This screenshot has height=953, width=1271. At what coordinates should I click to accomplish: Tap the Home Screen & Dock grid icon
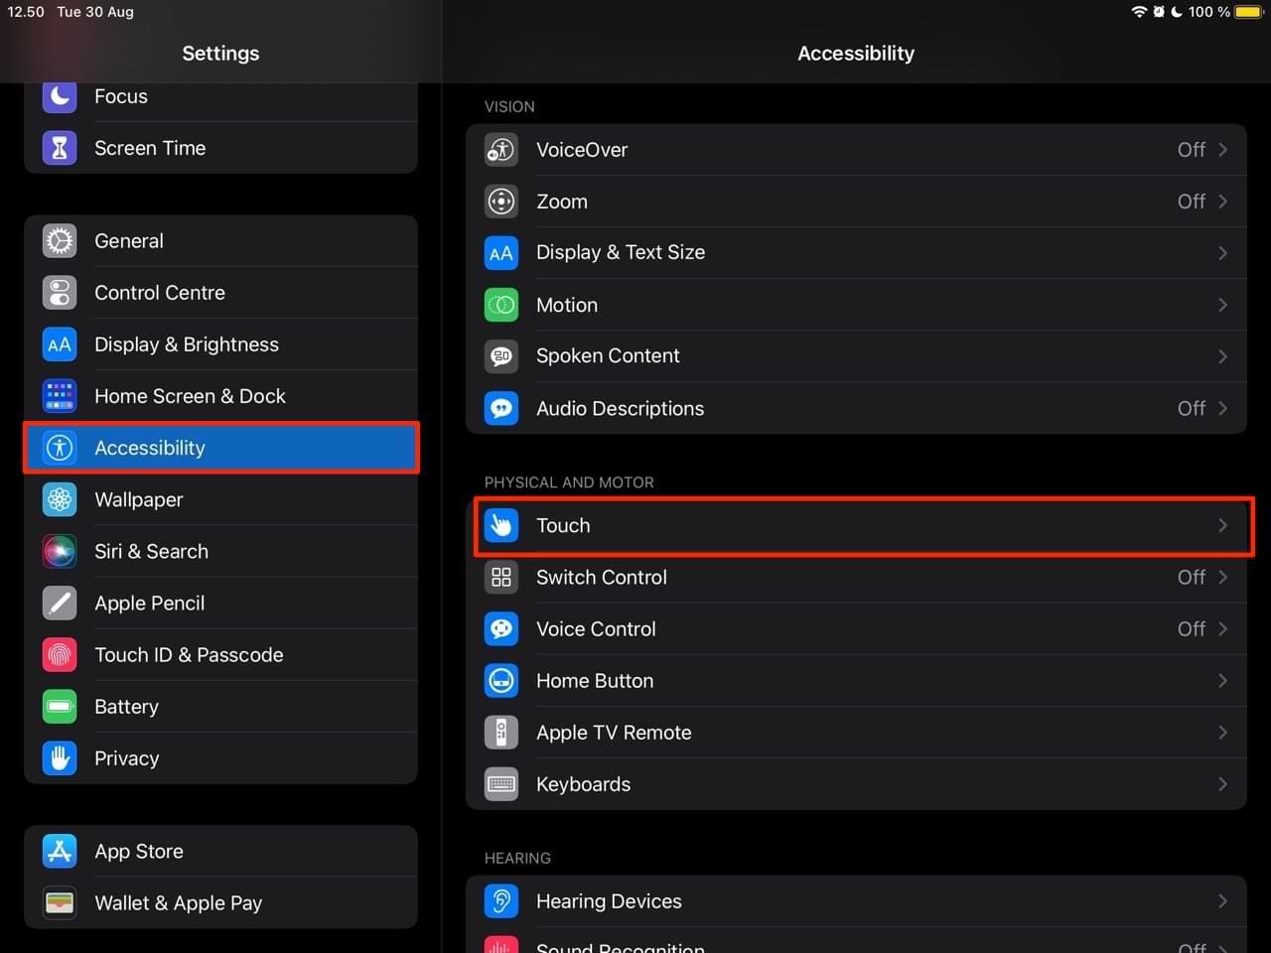(60, 396)
